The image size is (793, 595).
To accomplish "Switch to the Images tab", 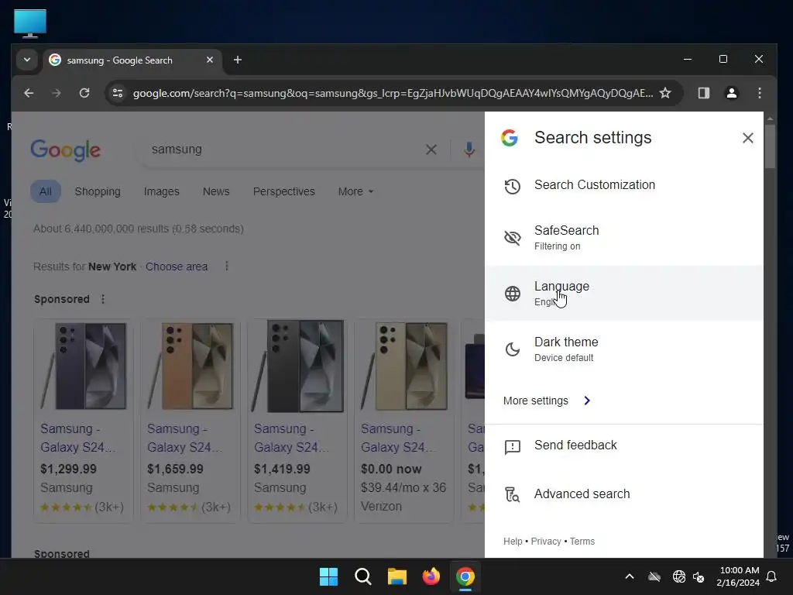I will click(x=161, y=192).
